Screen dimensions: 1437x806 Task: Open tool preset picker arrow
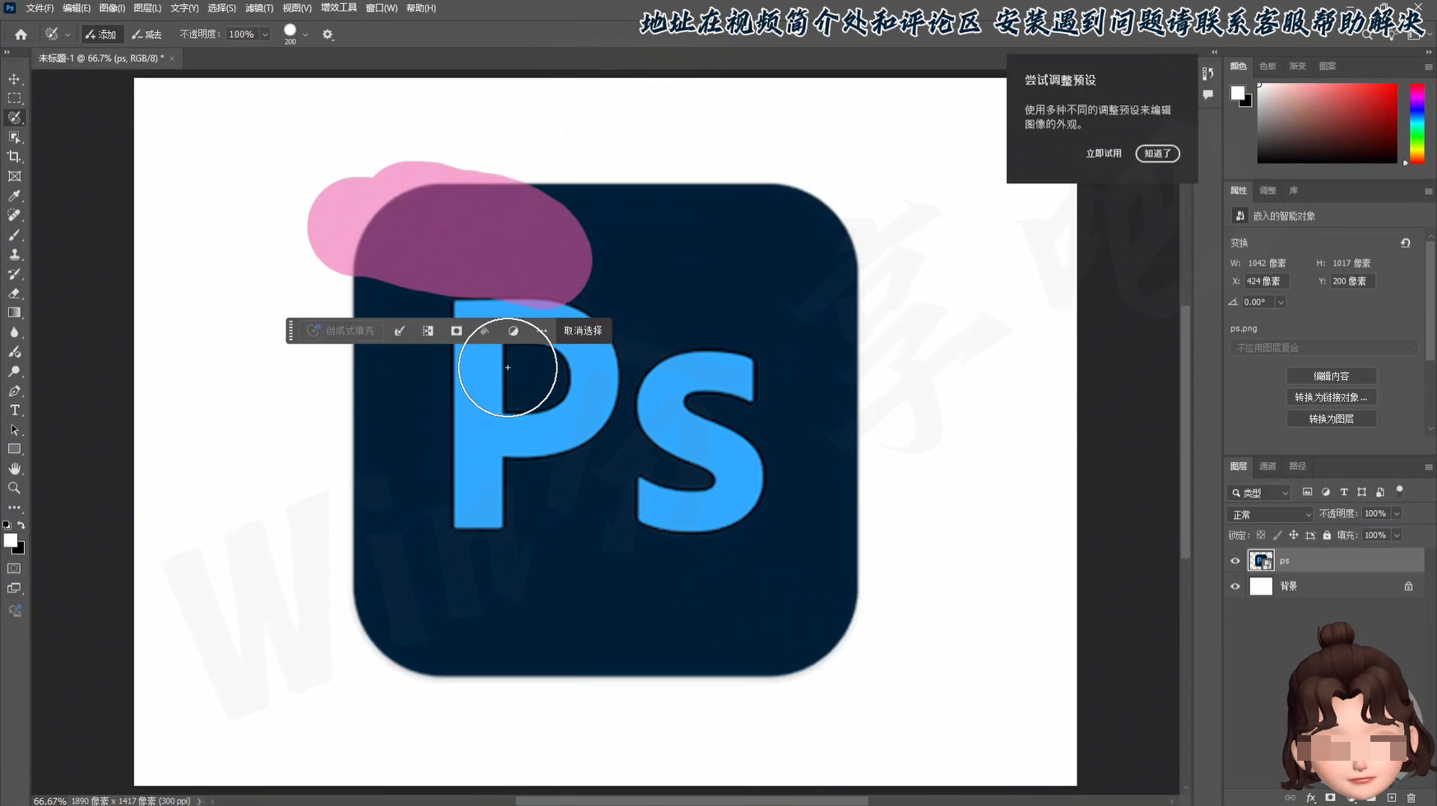[x=67, y=35]
